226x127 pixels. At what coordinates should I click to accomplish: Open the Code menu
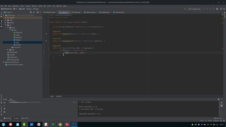click(22, 6)
